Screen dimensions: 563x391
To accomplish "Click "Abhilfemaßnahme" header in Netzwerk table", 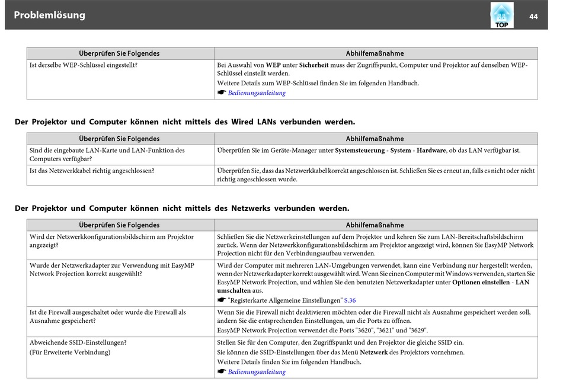I will coord(375,225).
